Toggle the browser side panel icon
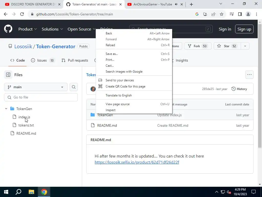Image resolution: width=262 pixels, height=197 pixels. pyautogui.click(x=240, y=14)
